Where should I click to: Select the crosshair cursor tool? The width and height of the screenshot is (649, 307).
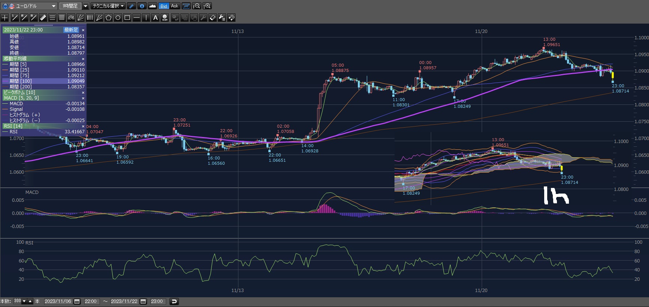click(x=5, y=18)
